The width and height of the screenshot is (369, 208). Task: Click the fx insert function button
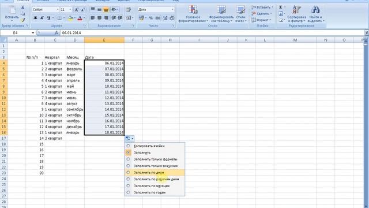[57, 33]
